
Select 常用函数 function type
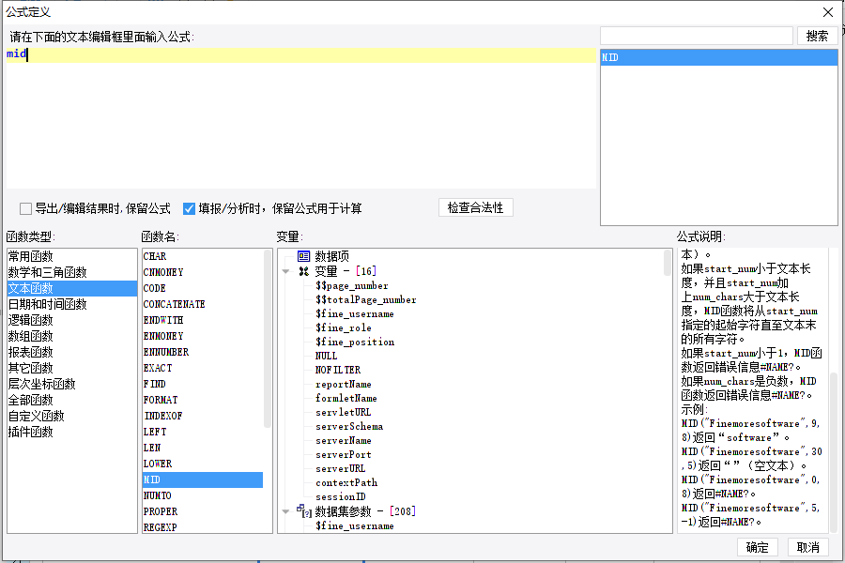pos(71,256)
